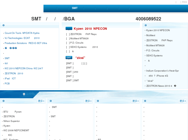Click arrow icon heading the Count On Tools panel

(3, 25)
